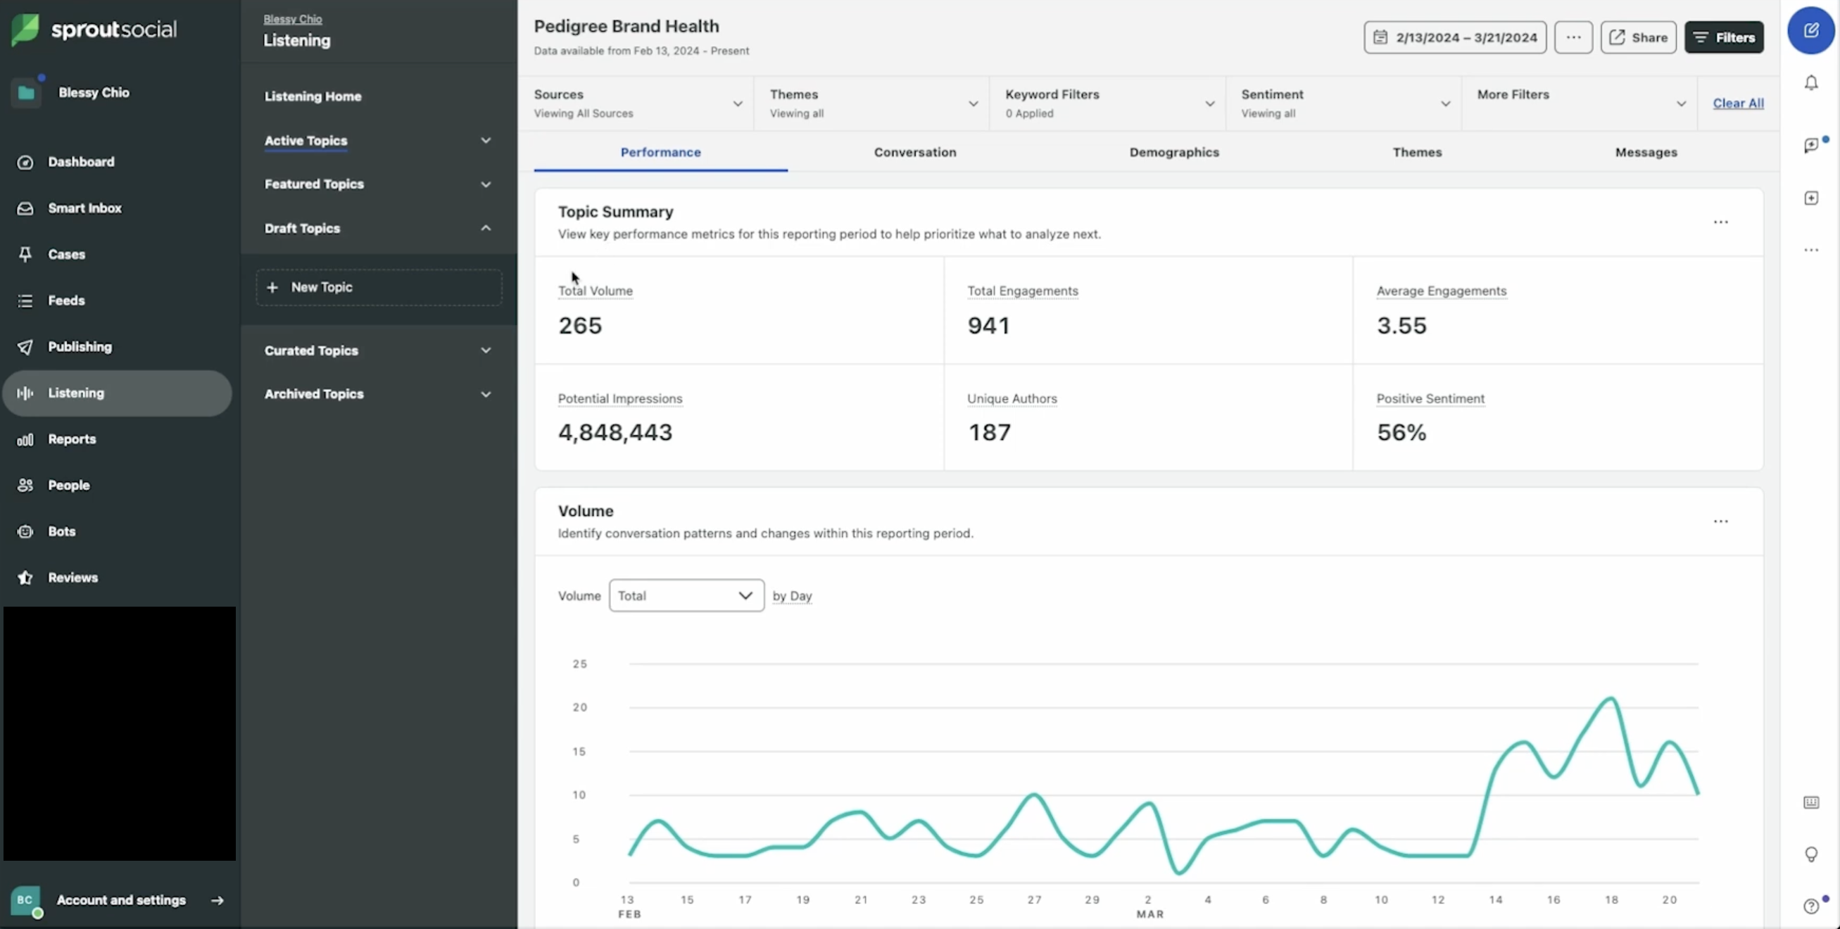Click the plus icon next to New Topic
This screenshot has height=929, width=1840.
[x=272, y=287]
